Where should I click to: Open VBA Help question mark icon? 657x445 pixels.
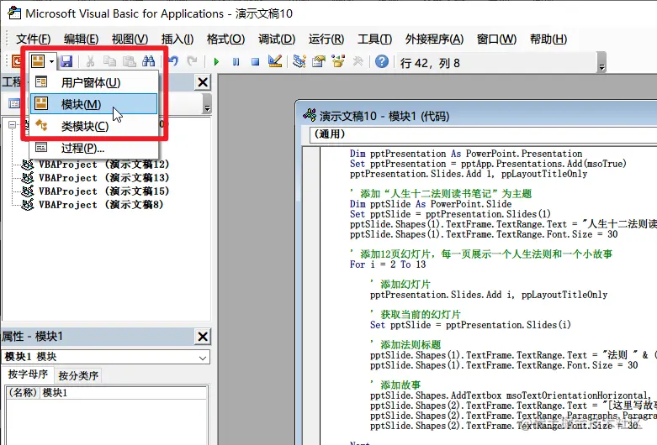coord(382,61)
